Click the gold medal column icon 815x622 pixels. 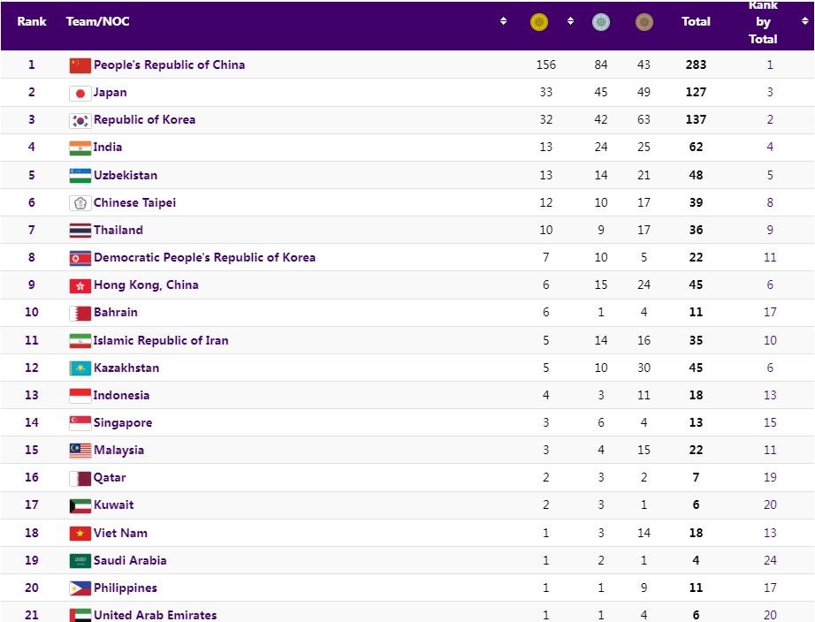538,22
